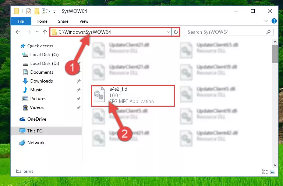
Task: Open Local Disk (C:) in the sidebar
Action: (x=45, y=55)
